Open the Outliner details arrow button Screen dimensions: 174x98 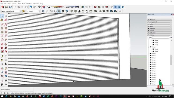(x=171, y=38)
